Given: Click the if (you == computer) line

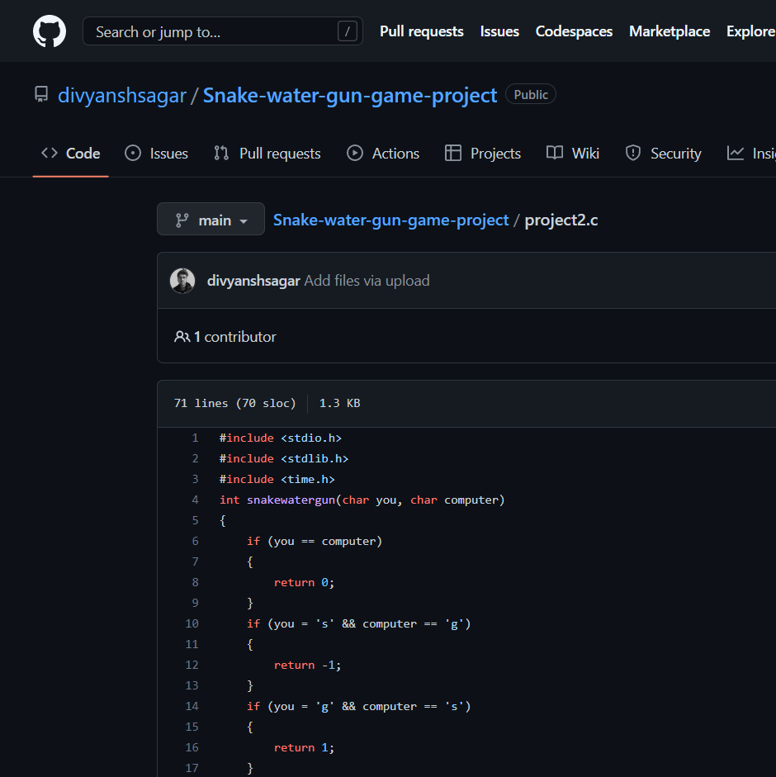Looking at the screenshot, I should pos(315,541).
